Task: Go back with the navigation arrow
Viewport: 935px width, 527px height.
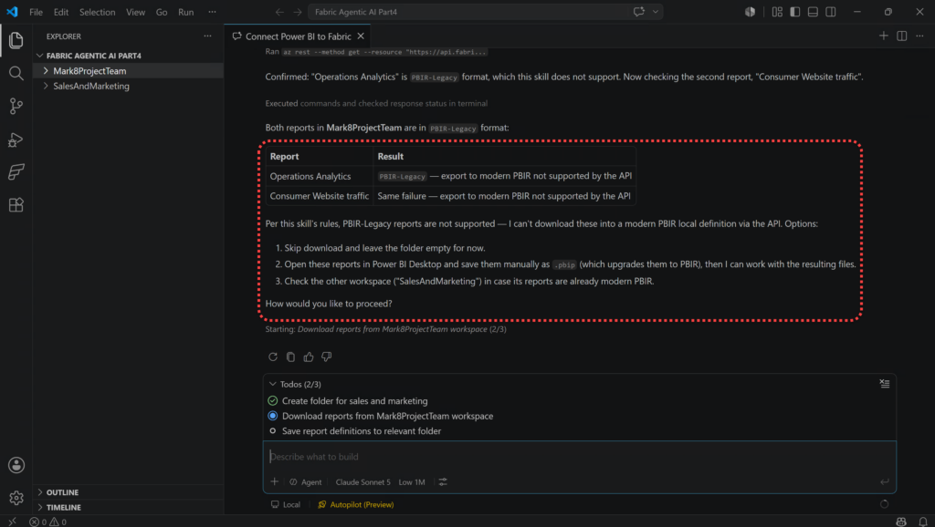Action: [279, 12]
